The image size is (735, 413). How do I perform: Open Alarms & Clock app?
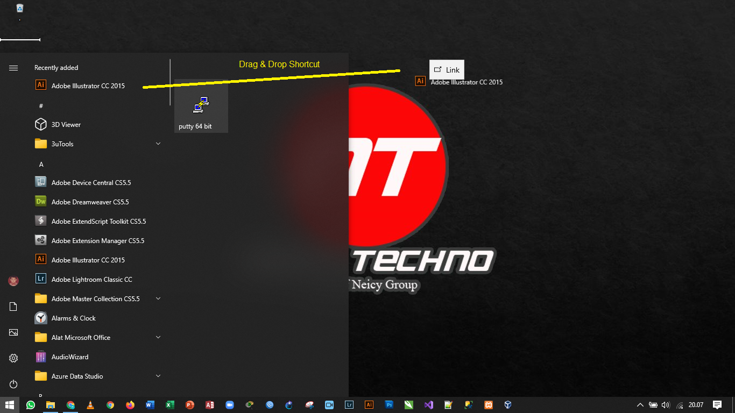pyautogui.click(x=98, y=318)
